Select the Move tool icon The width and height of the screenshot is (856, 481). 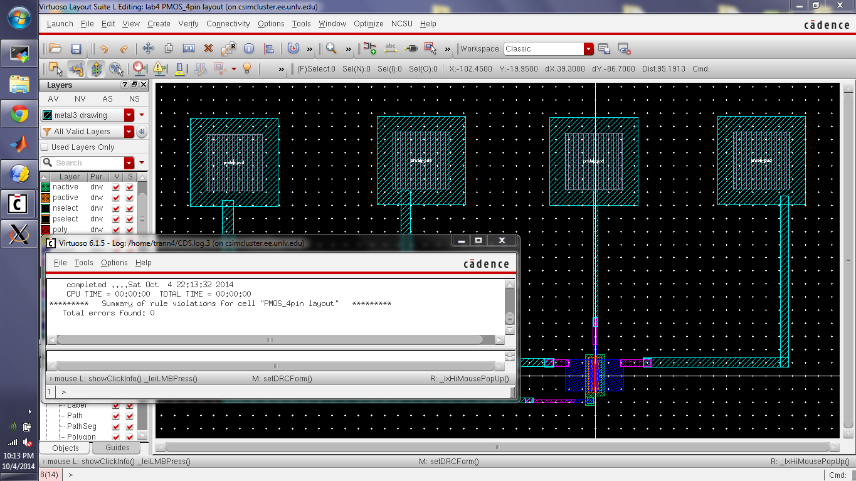(x=149, y=48)
